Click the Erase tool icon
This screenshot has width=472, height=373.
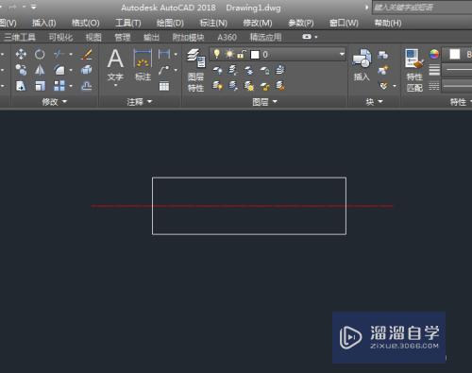[86, 54]
